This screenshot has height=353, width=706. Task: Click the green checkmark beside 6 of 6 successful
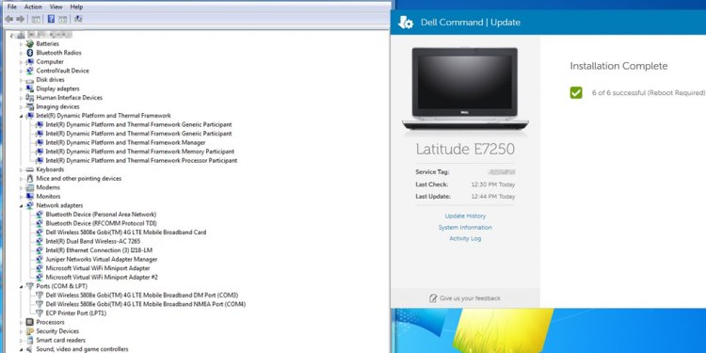tap(576, 93)
